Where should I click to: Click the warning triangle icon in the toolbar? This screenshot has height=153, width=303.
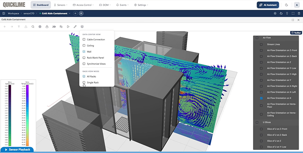[x=26, y=27]
